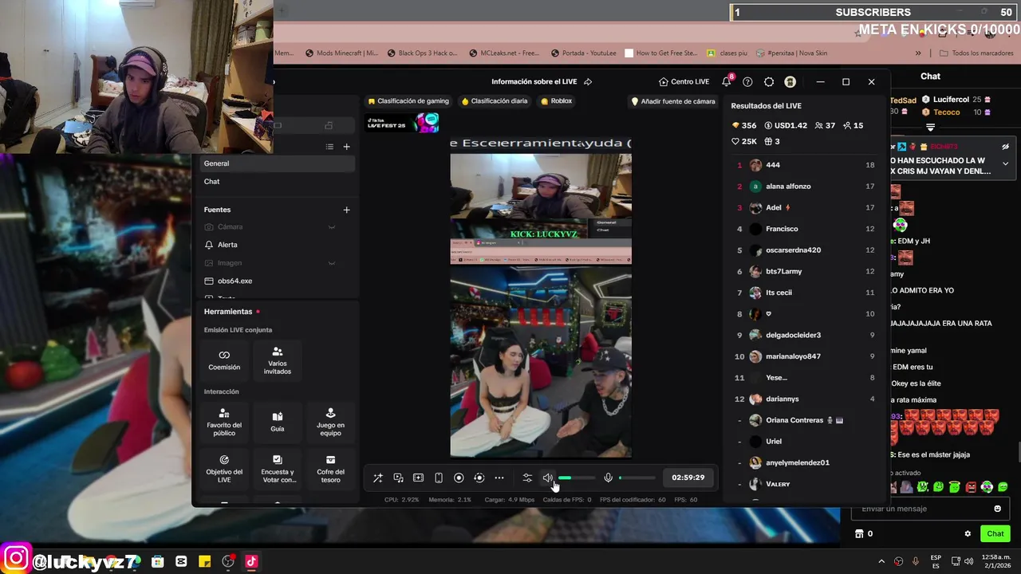
Task: Send message with green Chat button
Action: (x=995, y=533)
